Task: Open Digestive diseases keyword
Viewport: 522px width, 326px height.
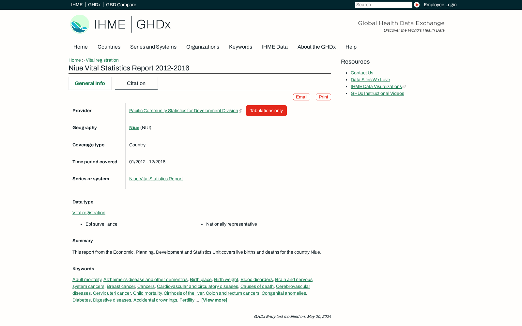Action: tap(112, 300)
